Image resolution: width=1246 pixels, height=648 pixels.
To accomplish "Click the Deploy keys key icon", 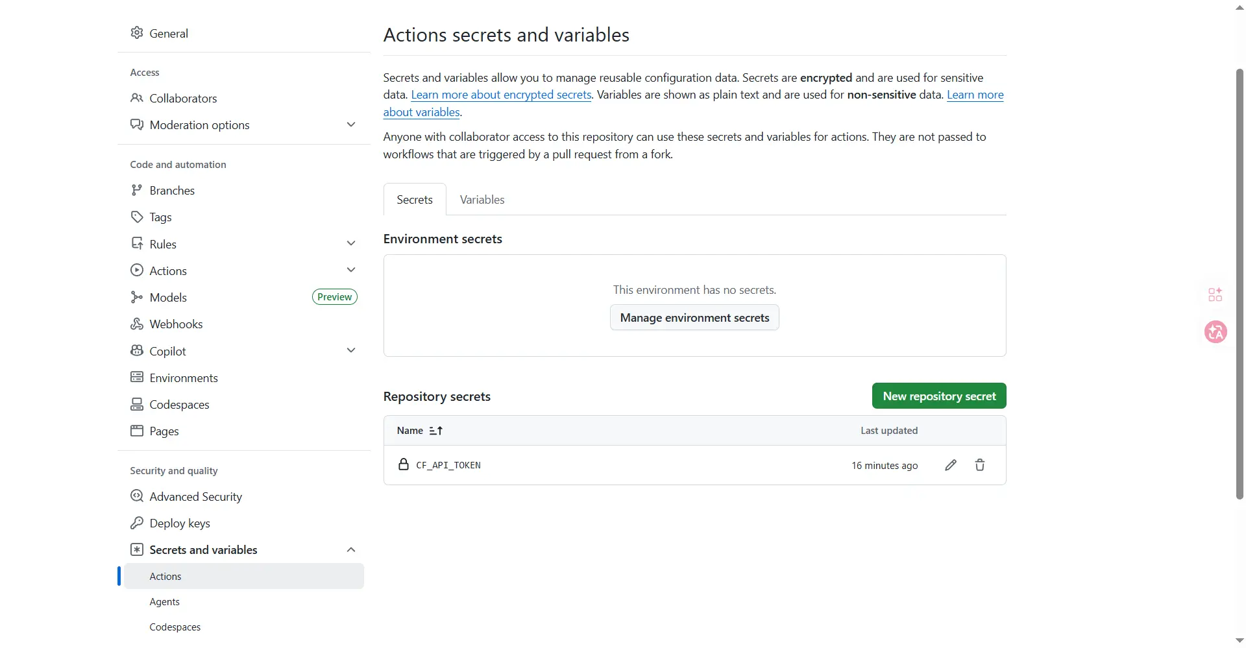I will [136, 523].
